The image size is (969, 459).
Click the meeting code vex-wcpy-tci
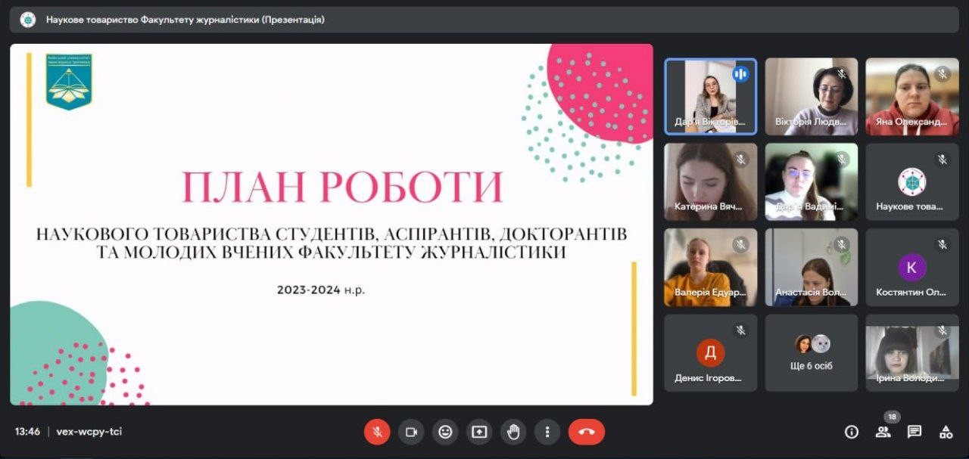pos(89,432)
